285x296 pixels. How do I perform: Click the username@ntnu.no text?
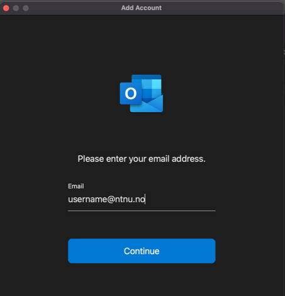pyautogui.click(x=106, y=199)
